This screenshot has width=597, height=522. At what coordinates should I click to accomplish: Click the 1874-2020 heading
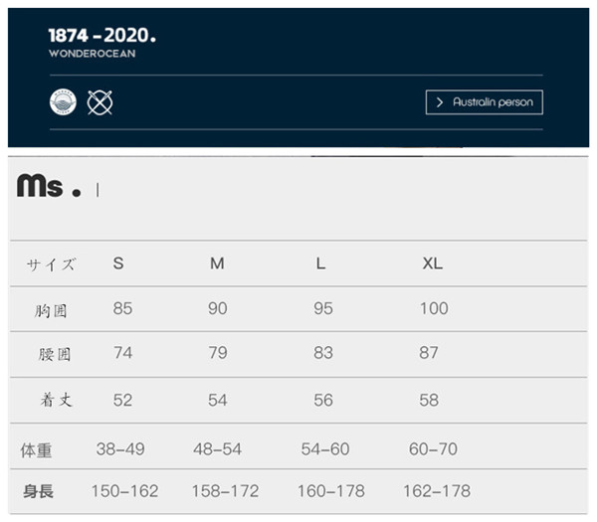point(102,36)
